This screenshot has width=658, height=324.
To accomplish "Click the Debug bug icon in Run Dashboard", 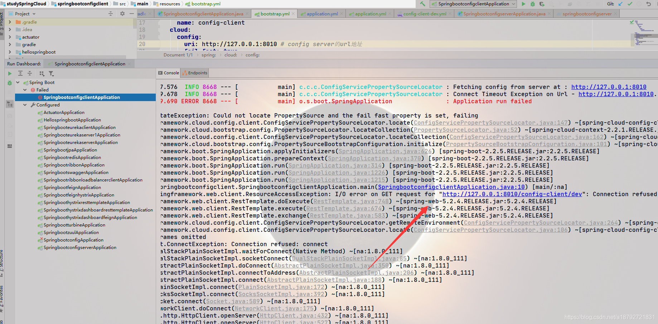I will (x=10, y=83).
